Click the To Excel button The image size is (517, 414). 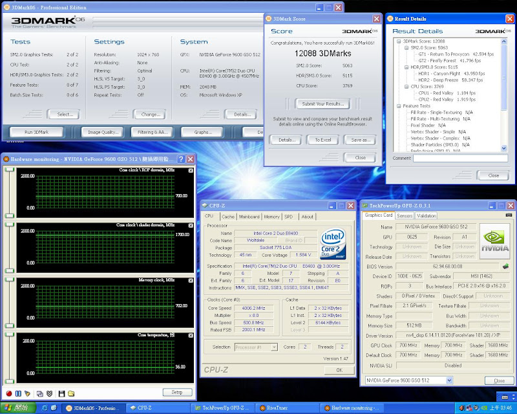click(322, 140)
